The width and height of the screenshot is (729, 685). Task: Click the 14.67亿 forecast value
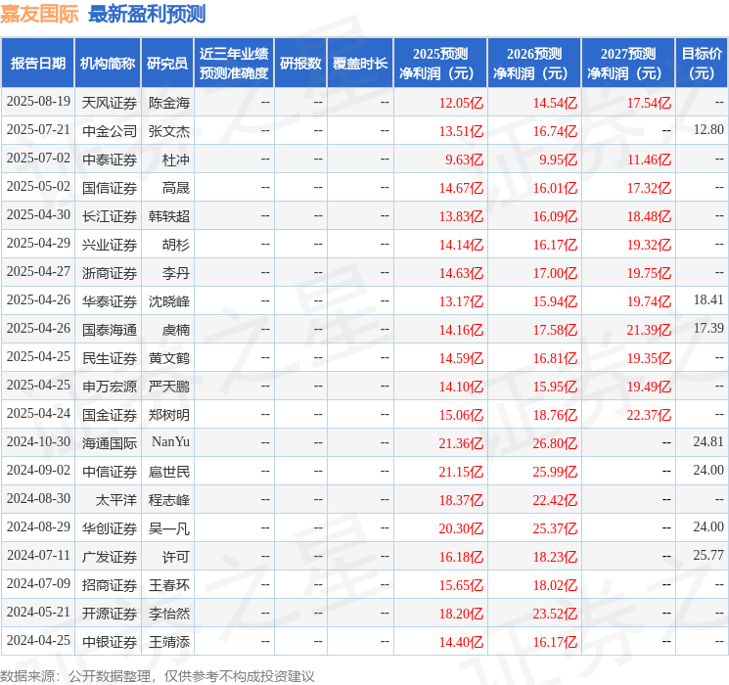pyautogui.click(x=461, y=188)
